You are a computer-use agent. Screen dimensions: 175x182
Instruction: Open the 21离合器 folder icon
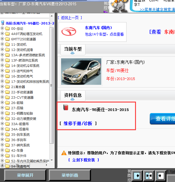tap(7, 87)
